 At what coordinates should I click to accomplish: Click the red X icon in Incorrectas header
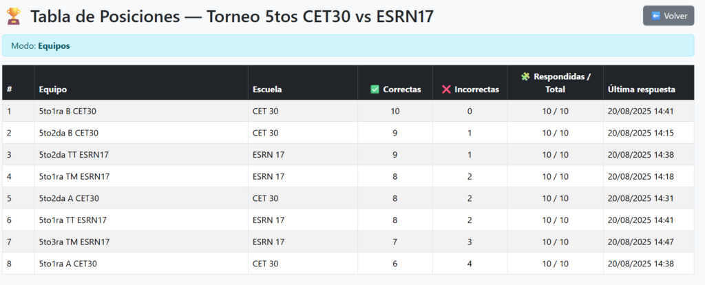pyautogui.click(x=446, y=89)
